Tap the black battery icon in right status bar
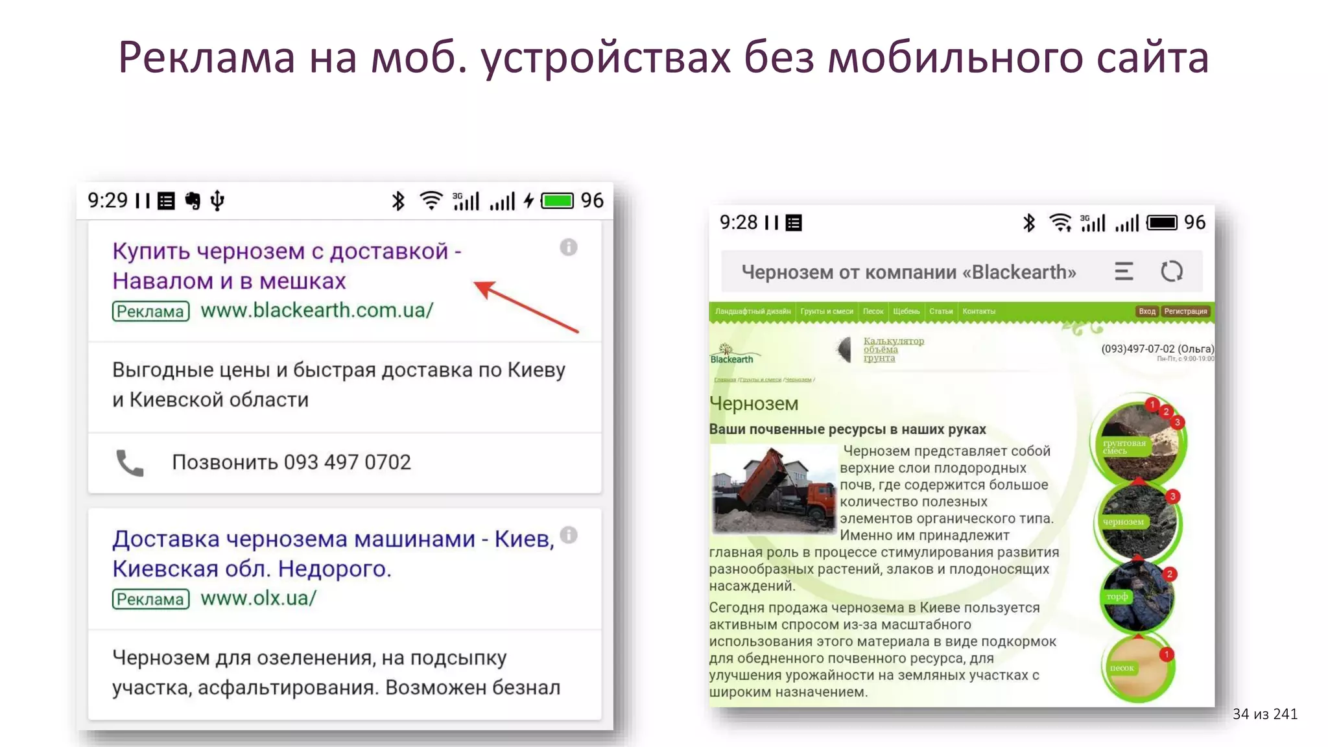The image size is (1328, 747). point(1162,223)
